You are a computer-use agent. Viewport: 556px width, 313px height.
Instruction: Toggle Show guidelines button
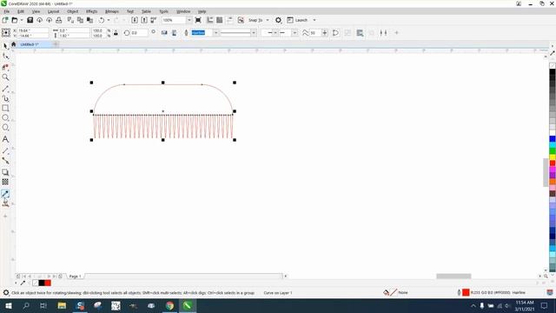tap(229, 20)
